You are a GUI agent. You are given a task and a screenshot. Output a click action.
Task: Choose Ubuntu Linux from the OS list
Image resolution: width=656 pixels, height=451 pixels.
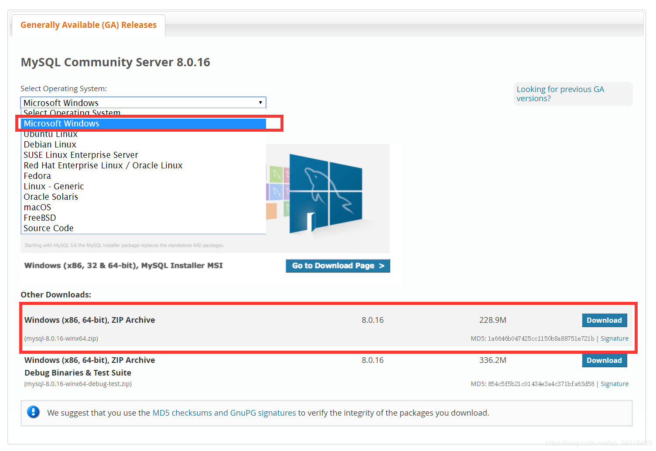pyautogui.click(x=143, y=134)
